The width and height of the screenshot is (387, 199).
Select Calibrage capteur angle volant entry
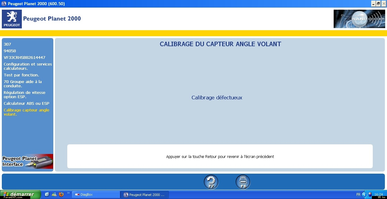26,112
